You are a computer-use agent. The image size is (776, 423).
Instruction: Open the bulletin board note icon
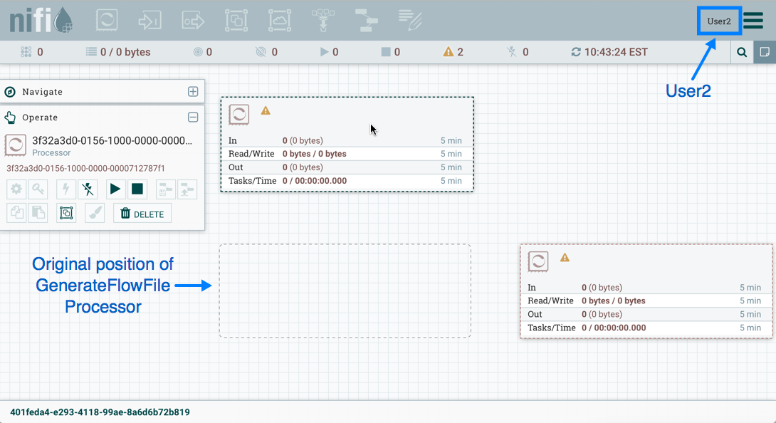pyautogui.click(x=765, y=52)
